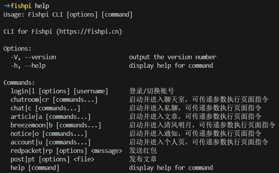Click the "-h, --help" option
The width and height of the screenshot is (279, 173).
28,66
